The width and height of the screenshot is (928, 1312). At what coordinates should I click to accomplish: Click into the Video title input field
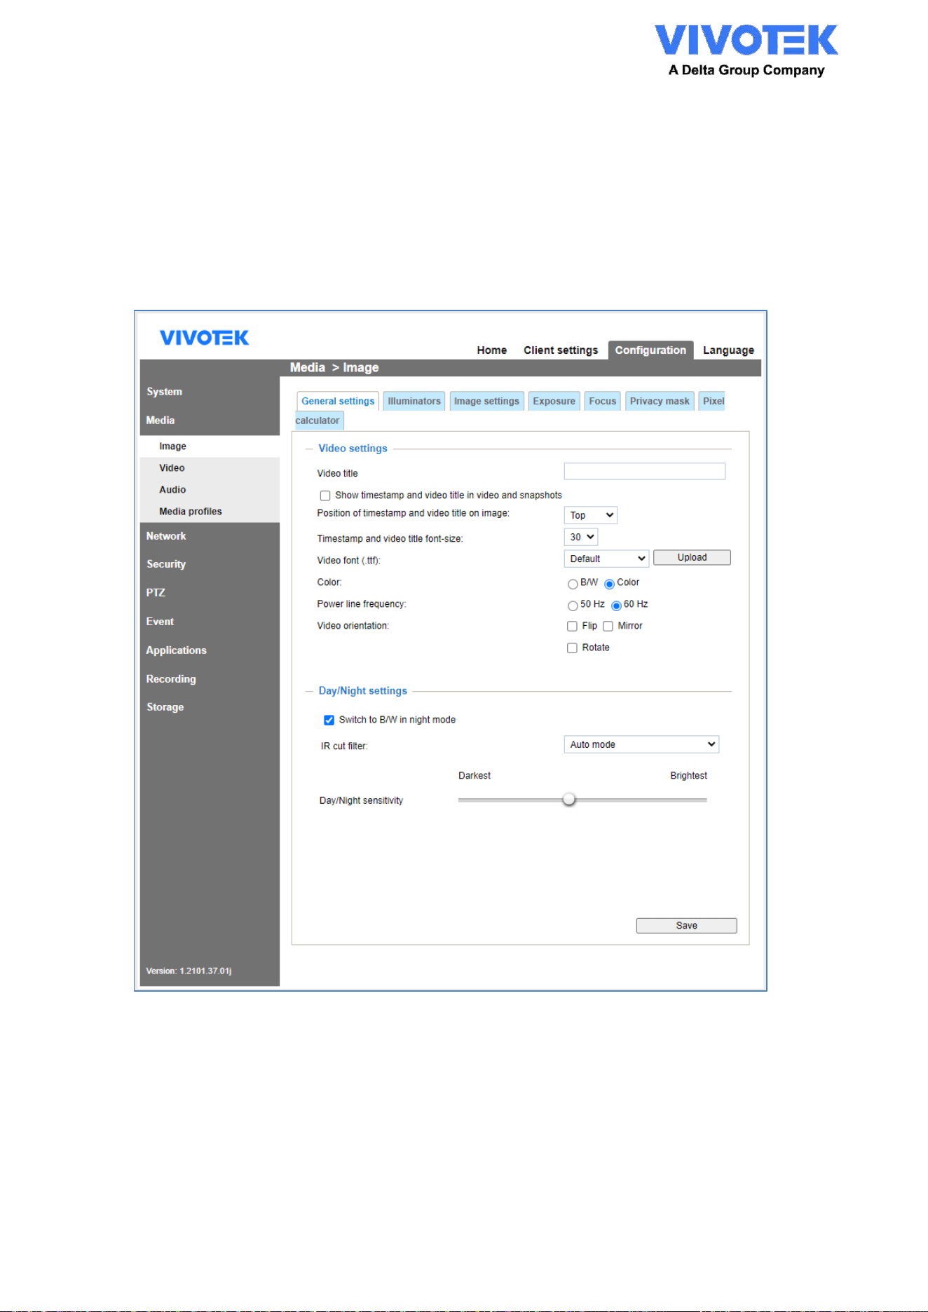click(x=644, y=471)
